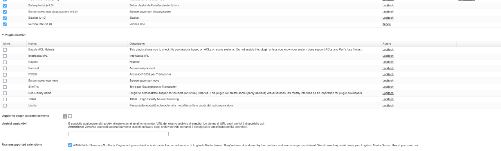Uncheck Screen saver con visualizzatore plugin
The image size is (501, 151).
point(5,12)
